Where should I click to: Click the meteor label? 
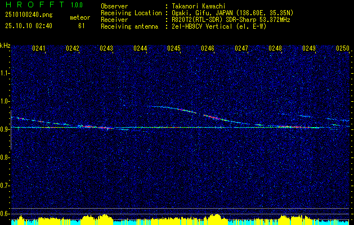point(80,17)
